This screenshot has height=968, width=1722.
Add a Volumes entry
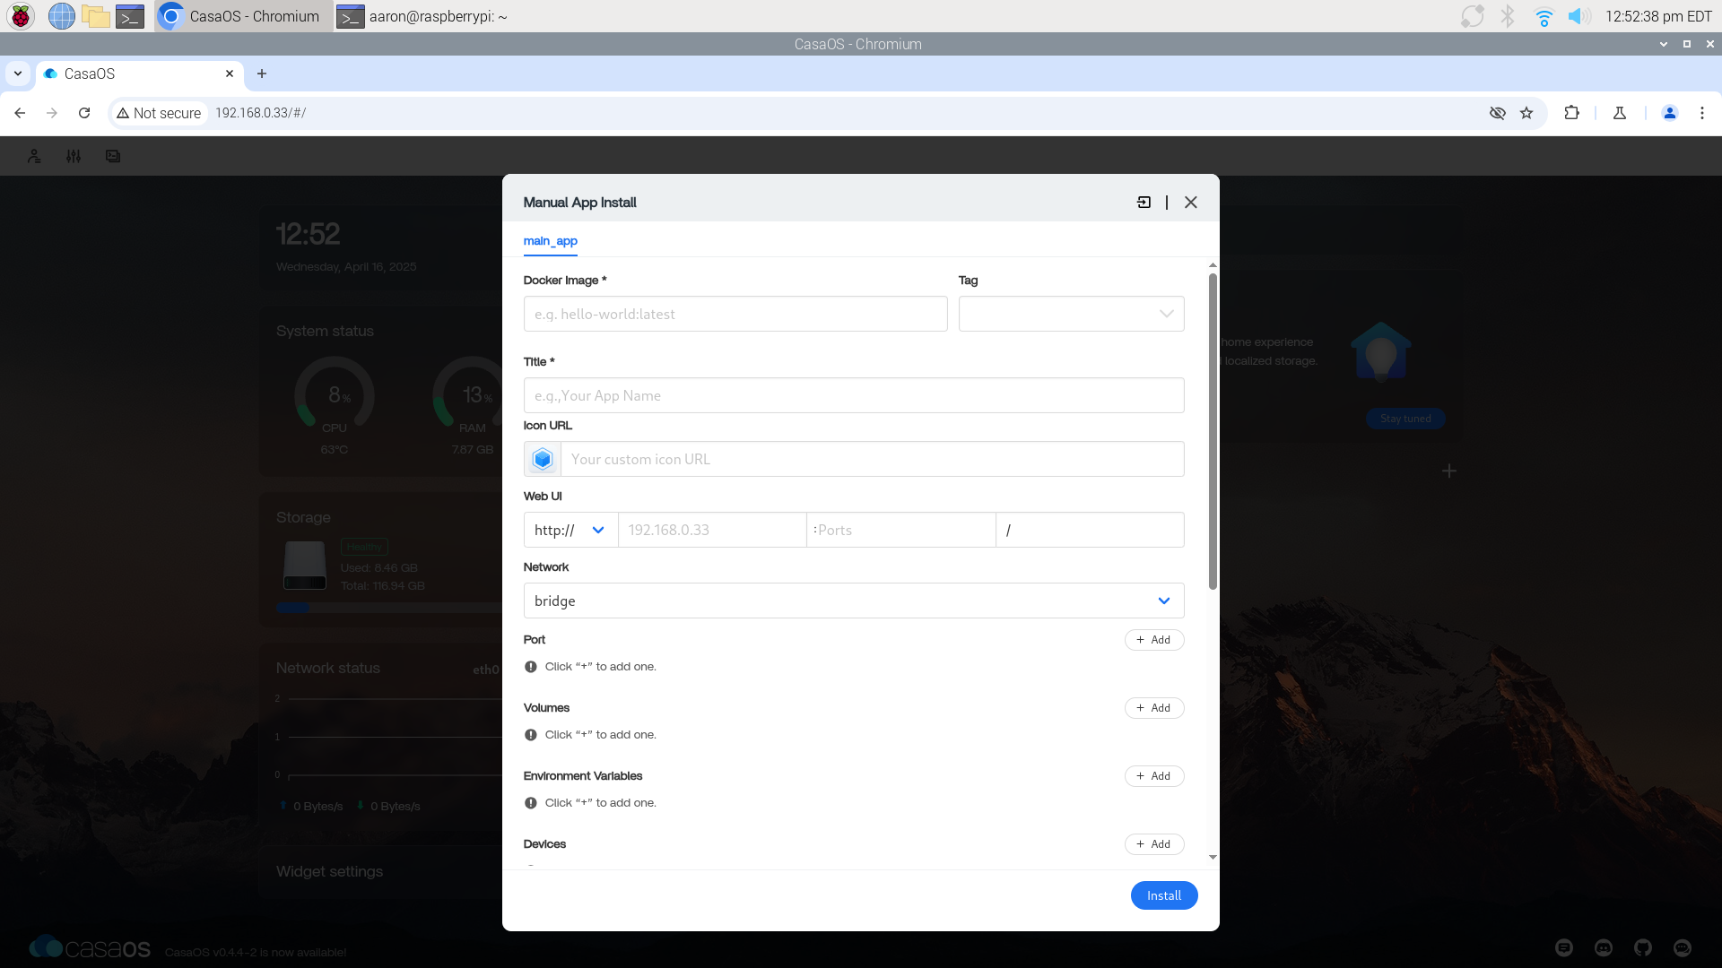[x=1154, y=708]
